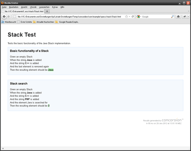Bookmark this page with the star icon
Viewport: 191px width, 151px height.
click(127, 17)
